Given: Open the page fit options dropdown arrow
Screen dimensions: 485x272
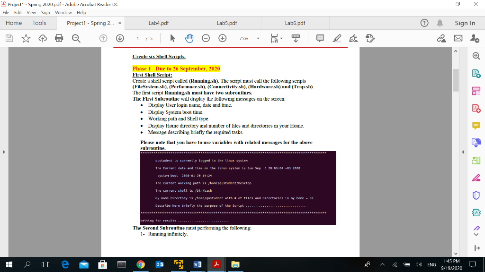Looking at the screenshot, I should pyautogui.click(x=281, y=38).
